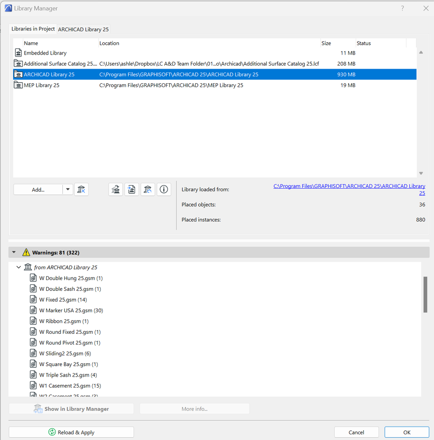Click the MEP Library 25 location path
434x440 pixels.
tap(171, 85)
